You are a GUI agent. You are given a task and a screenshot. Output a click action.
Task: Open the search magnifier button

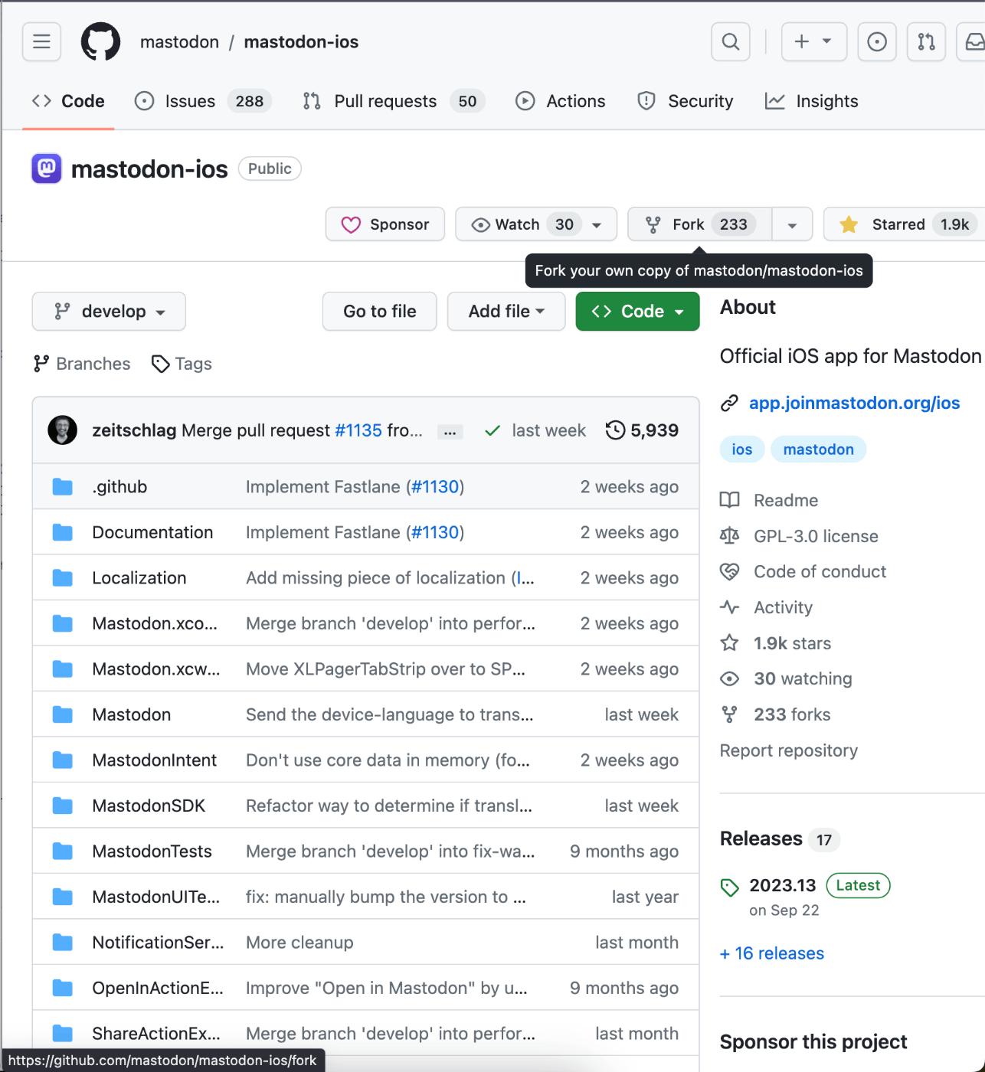(731, 41)
